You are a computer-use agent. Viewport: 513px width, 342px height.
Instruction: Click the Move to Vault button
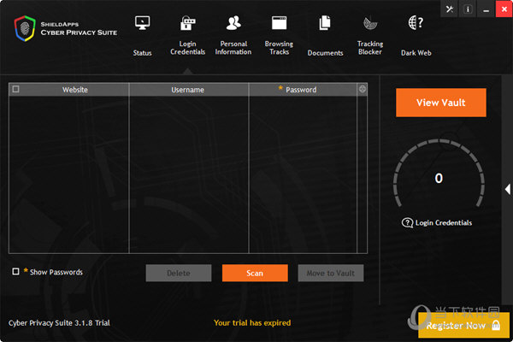click(x=331, y=273)
